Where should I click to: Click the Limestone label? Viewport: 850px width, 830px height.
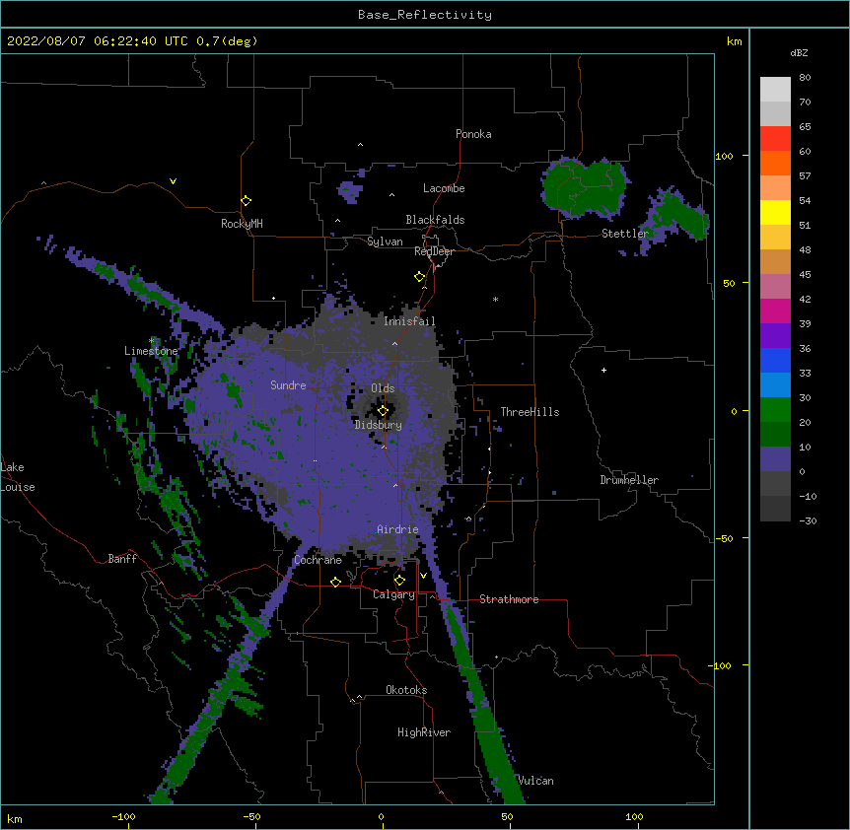pyautogui.click(x=151, y=351)
